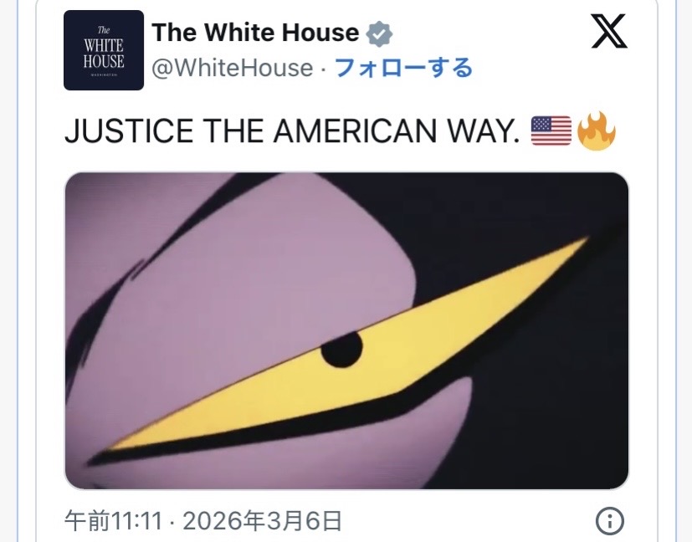Open the 午前11:11 timestamp link
Image resolution: width=692 pixels, height=542 pixels.
[114, 521]
